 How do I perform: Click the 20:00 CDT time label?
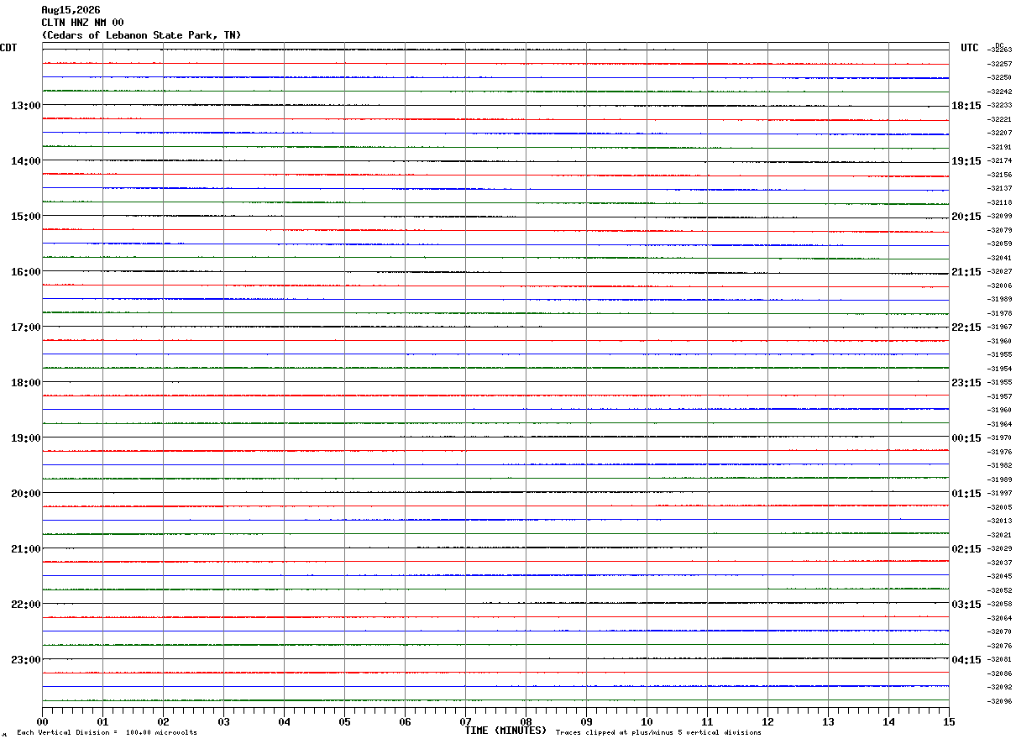click(x=25, y=494)
